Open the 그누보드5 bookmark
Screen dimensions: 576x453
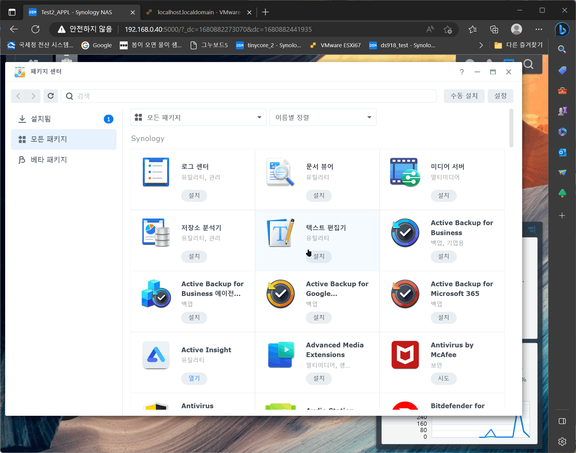click(209, 45)
